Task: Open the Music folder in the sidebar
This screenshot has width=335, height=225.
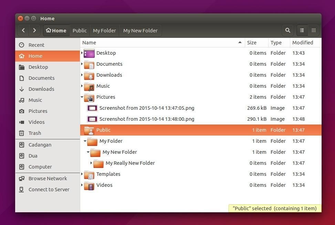Action: [x=35, y=100]
